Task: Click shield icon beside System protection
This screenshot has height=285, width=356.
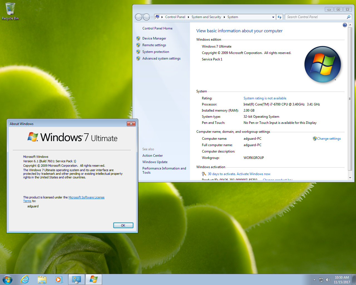Action: pos(138,52)
